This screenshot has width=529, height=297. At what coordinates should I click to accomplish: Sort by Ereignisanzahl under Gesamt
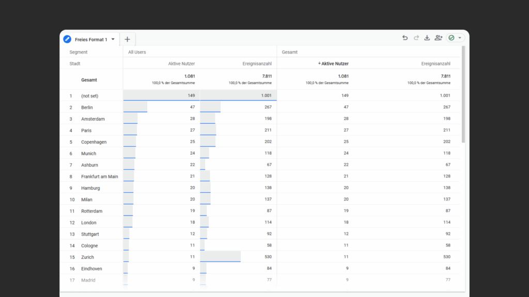click(x=435, y=64)
